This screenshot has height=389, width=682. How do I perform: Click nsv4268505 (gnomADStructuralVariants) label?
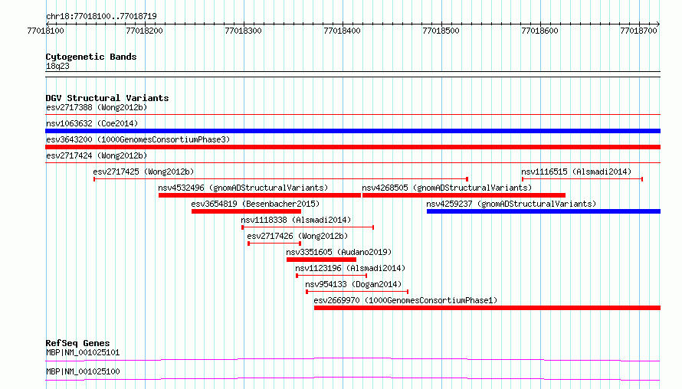click(x=447, y=188)
